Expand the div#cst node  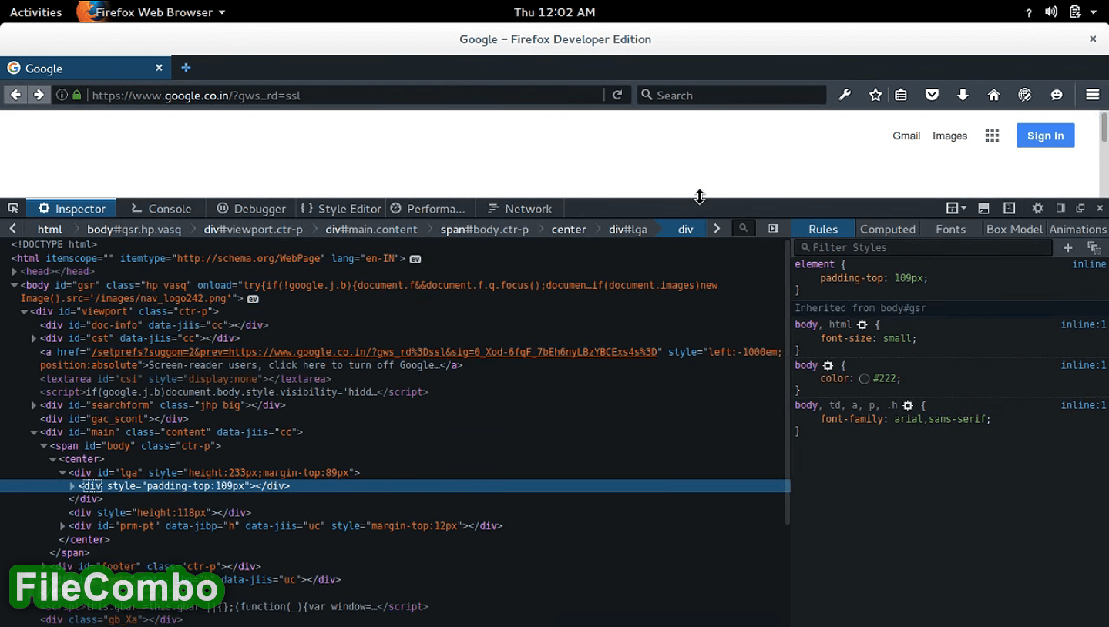pyautogui.click(x=34, y=338)
